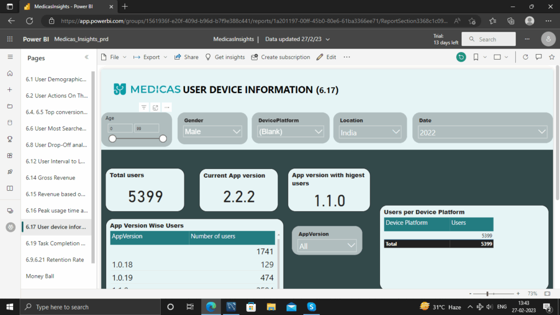Click the bookmark icon
560x315 pixels.
[476, 57]
